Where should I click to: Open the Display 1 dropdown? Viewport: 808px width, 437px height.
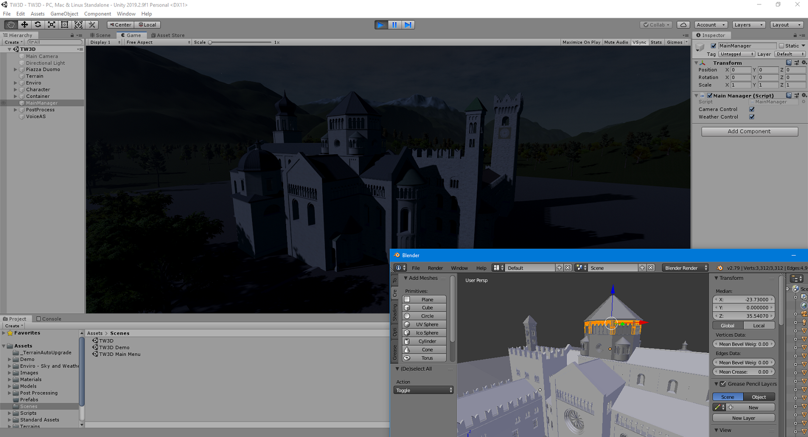105,43
